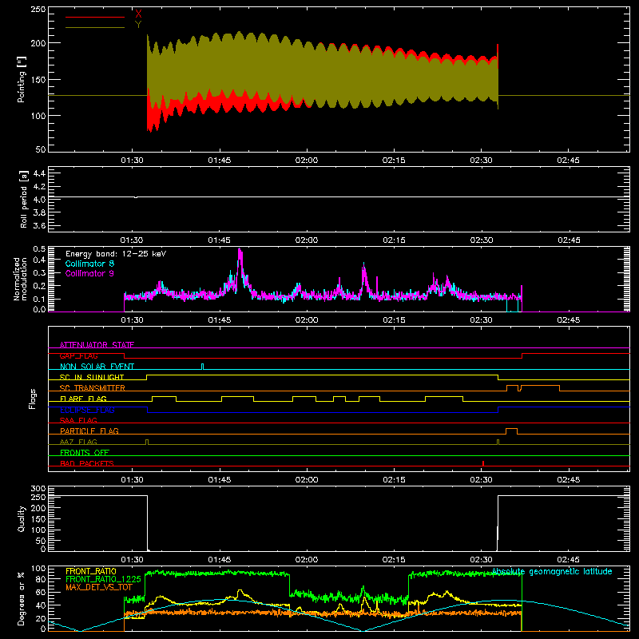Click the Energy band: 12-25 keV text
The height and width of the screenshot is (639, 639).
(x=116, y=254)
